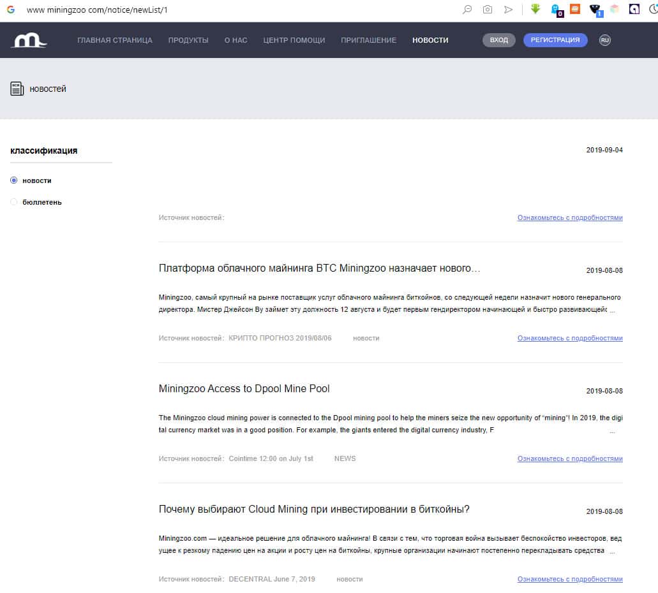Click the РЕГИСТРАЦИЯ button
This screenshot has height=593, width=658.
(555, 40)
